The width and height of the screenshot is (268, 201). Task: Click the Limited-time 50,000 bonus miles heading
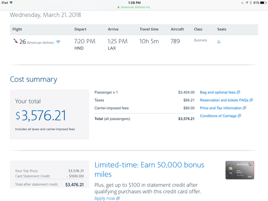149,170
